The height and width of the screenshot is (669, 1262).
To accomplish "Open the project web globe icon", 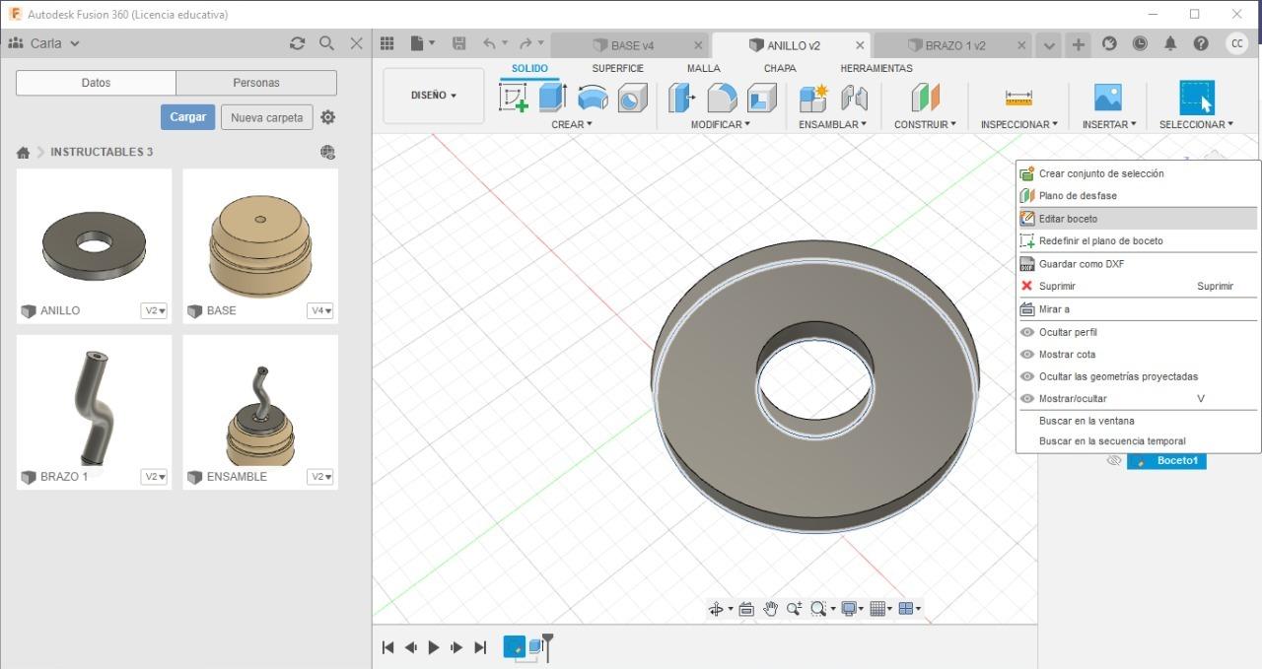I will pyautogui.click(x=328, y=152).
